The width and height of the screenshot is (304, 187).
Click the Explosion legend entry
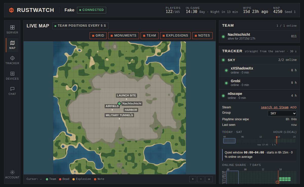coord(82,179)
